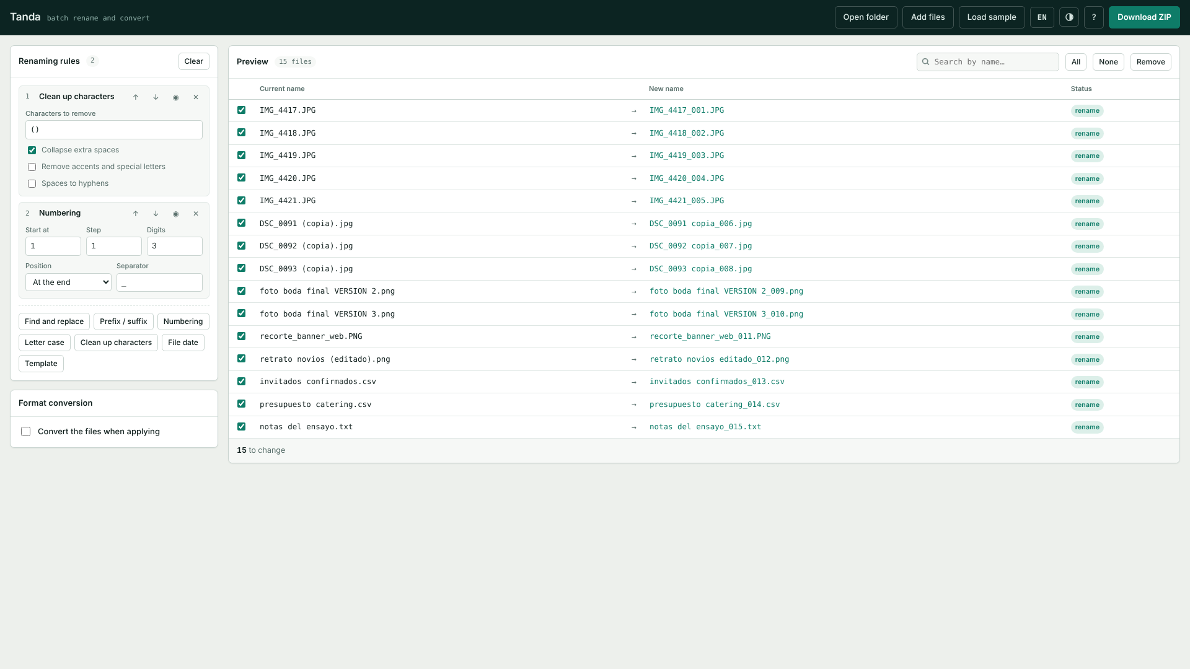Deselect notas del ensayo.txt checkbox
The image size is (1190, 669).
click(242, 427)
